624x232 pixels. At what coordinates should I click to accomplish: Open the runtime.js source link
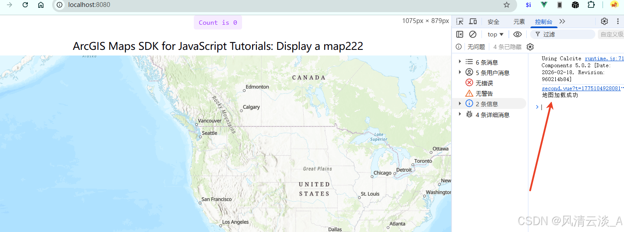coord(604,59)
